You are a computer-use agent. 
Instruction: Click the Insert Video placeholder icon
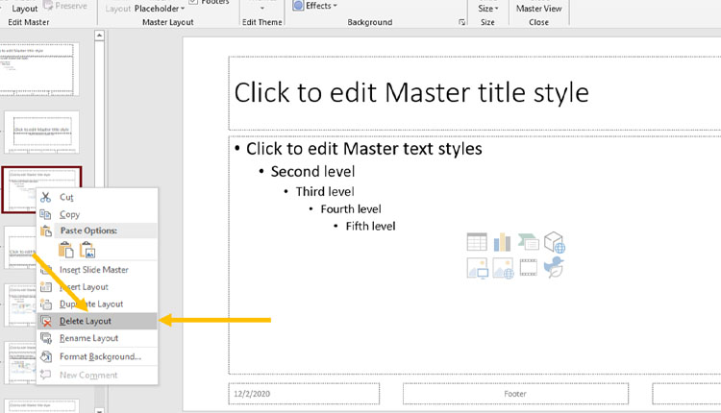point(528,269)
